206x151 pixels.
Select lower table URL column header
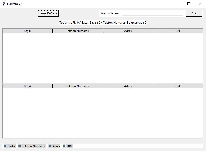178,86
